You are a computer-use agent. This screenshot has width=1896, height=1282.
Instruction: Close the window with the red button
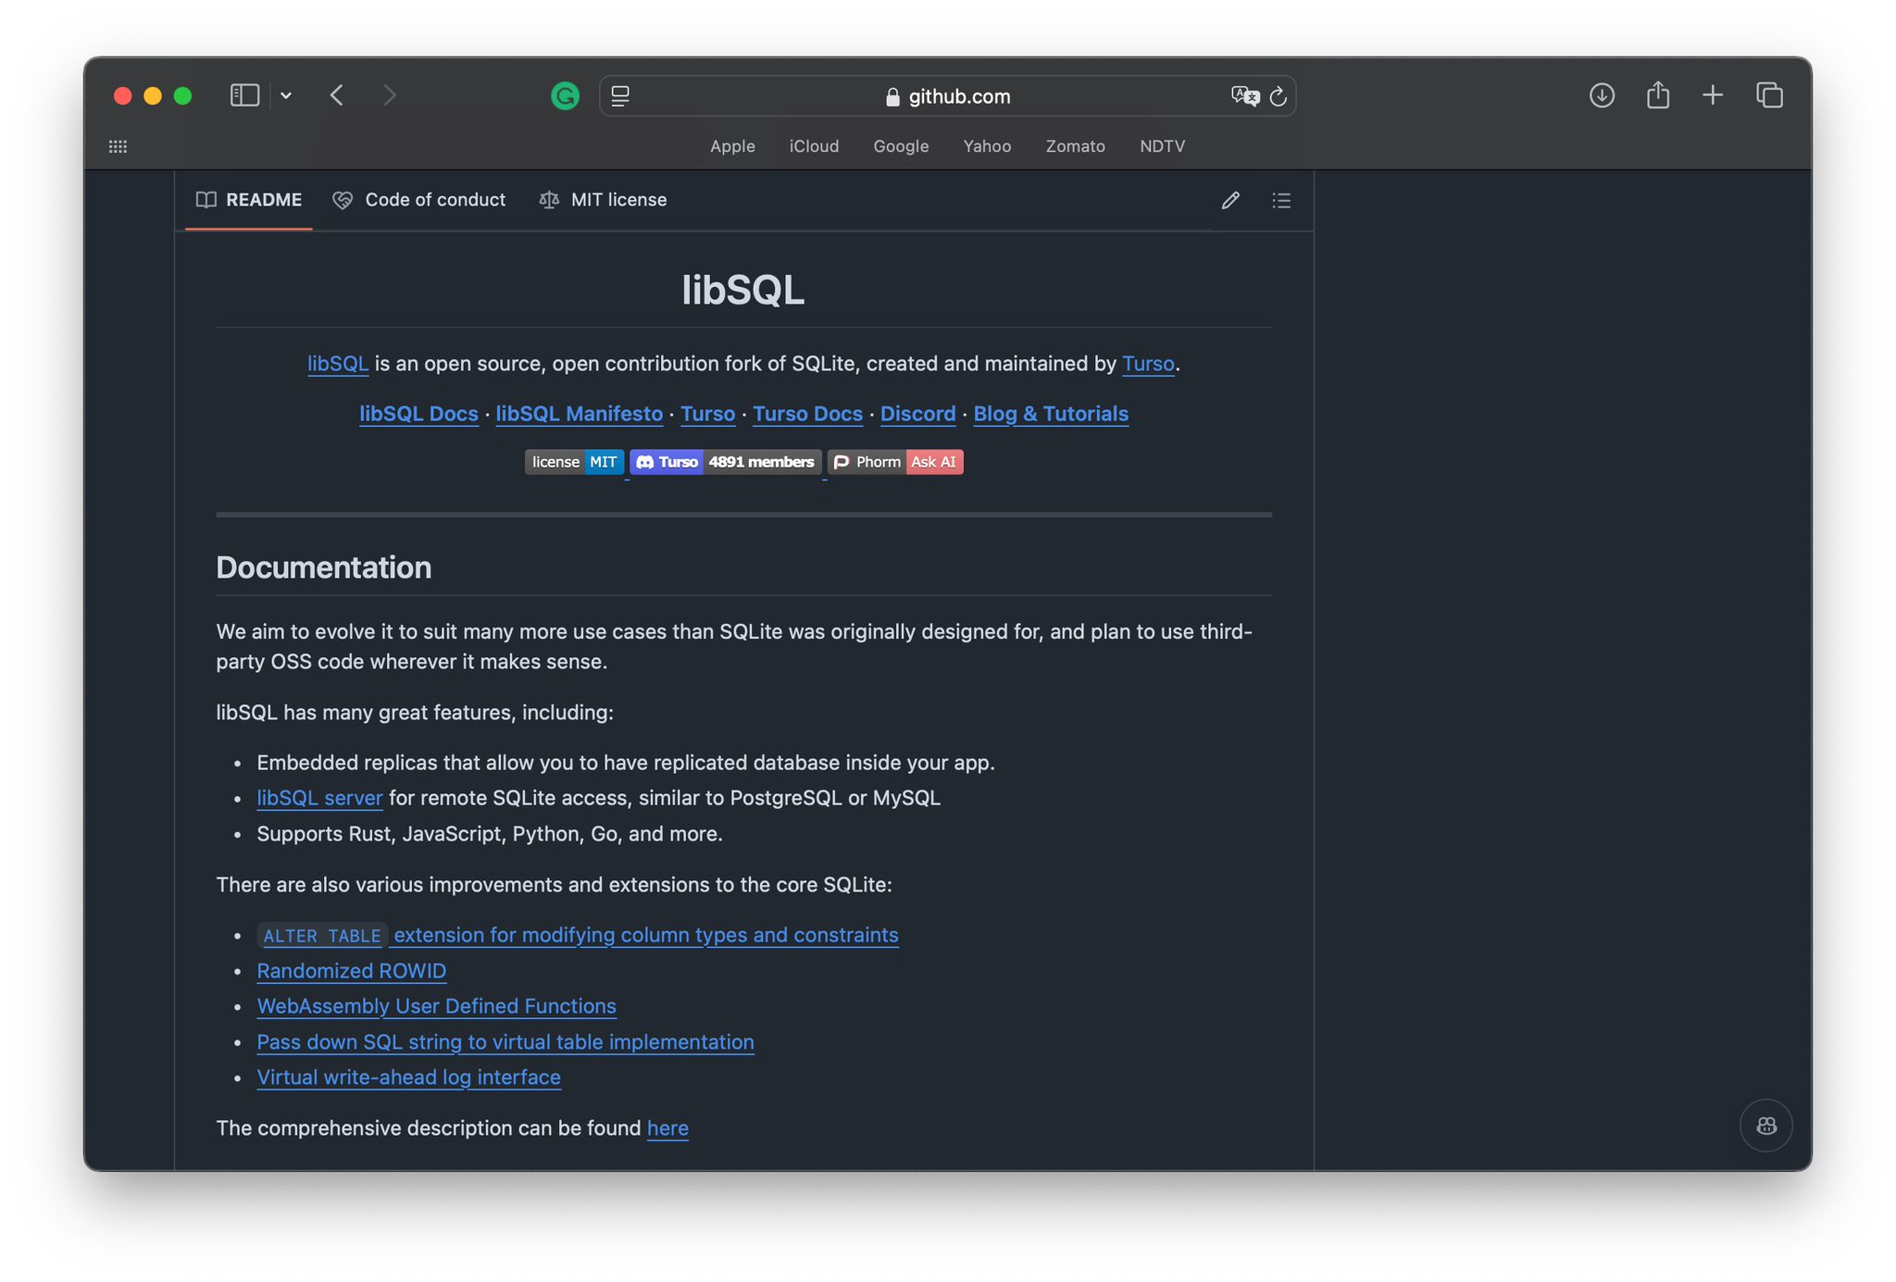122,95
